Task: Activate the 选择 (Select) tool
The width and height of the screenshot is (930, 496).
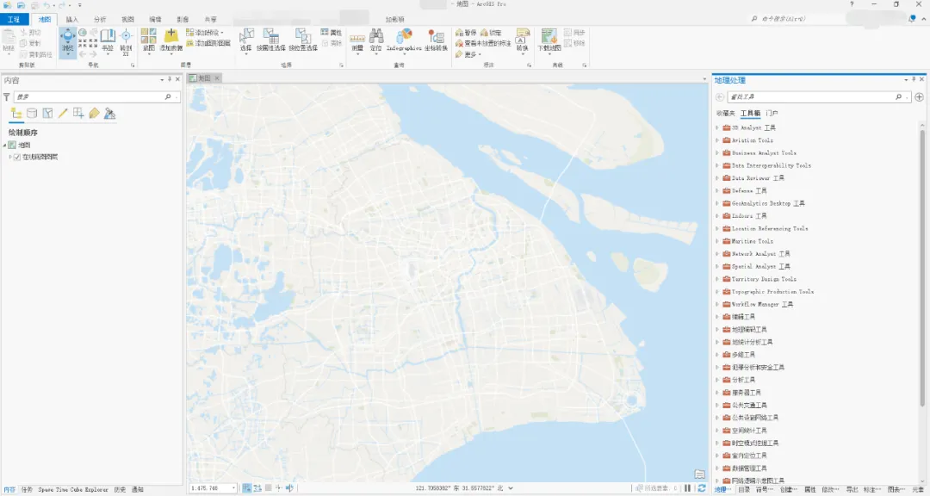Action: (246, 40)
